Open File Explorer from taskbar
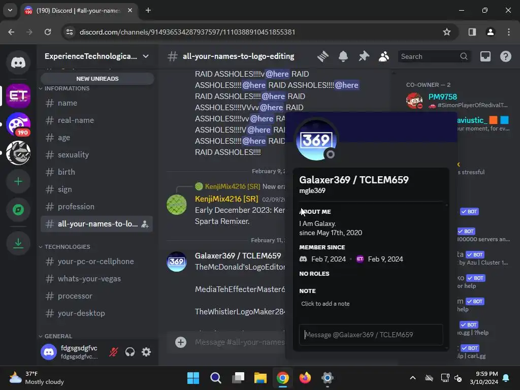 click(261, 378)
